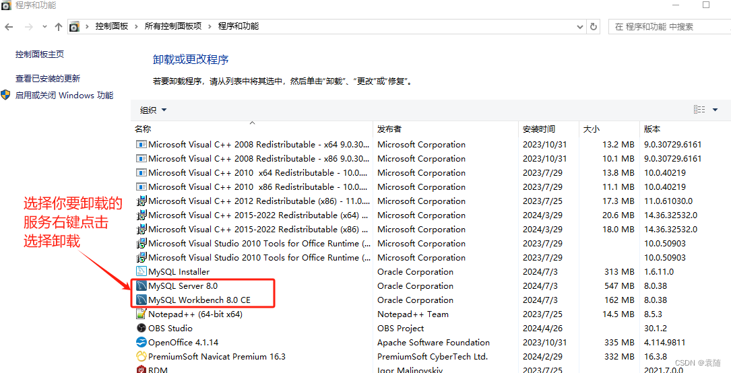This screenshot has width=731, height=373.
Task: Sort by 版本 column header
Action: (x=685, y=129)
